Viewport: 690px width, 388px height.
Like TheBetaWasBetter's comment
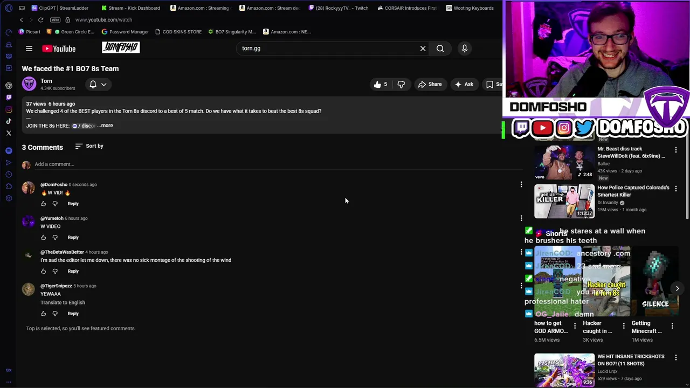(x=44, y=271)
